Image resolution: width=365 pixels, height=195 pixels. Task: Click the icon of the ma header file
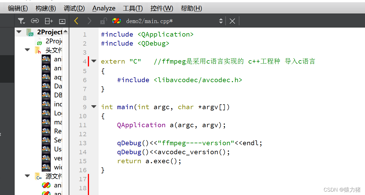pos(46,122)
